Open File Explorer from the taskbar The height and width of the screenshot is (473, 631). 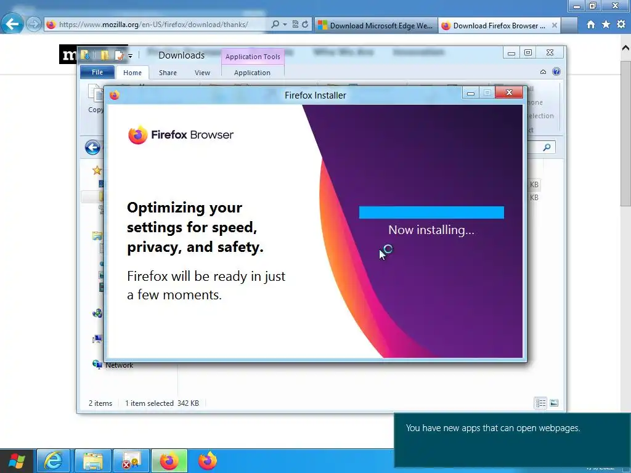pyautogui.click(x=93, y=461)
